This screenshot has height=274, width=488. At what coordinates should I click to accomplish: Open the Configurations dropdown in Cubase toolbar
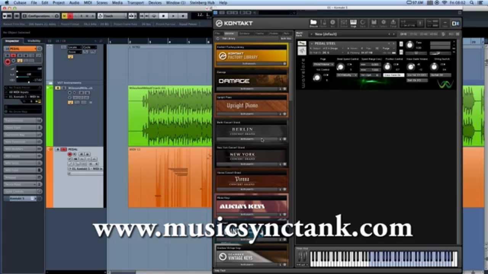coord(40,16)
